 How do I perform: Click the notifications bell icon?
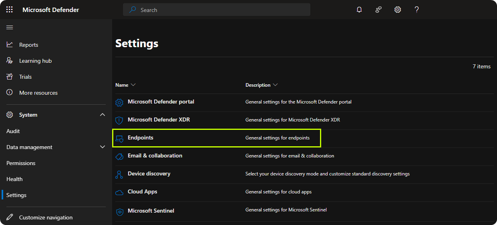pyautogui.click(x=359, y=10)
